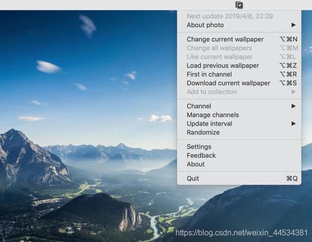Image resolution: width=312 pixels, height=242 pixels.
Task: Open the Update interval submenu
Action: 239,123
